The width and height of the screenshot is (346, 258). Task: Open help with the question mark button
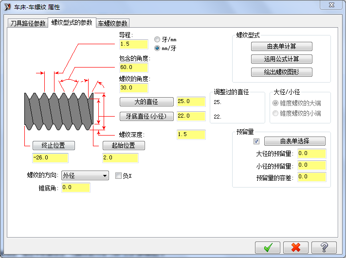click(x=324, y=247)
